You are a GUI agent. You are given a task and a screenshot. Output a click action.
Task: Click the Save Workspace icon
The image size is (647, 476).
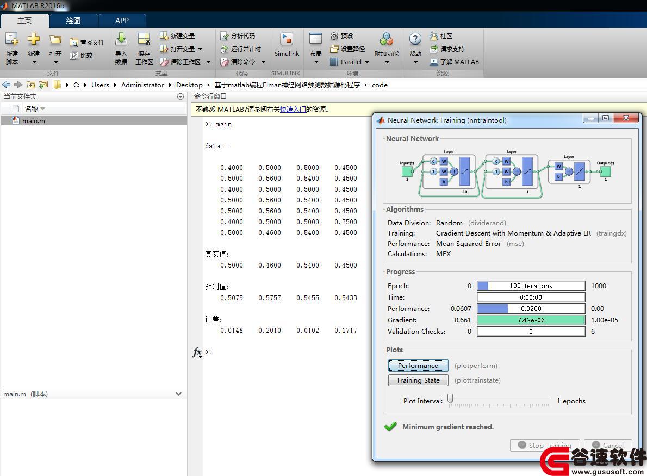pyautogui.click(x=144, y=40)
